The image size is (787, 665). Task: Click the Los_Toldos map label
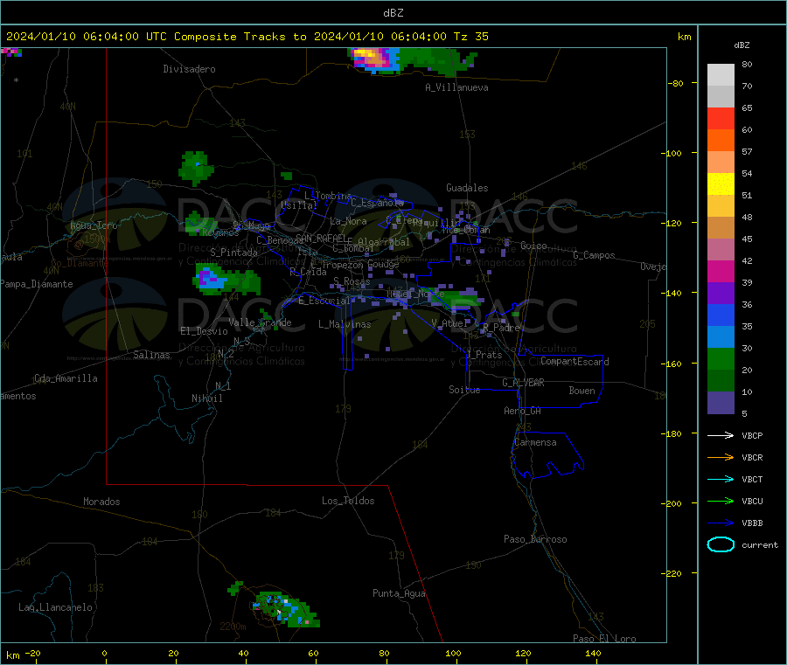[x=348, y=501]
